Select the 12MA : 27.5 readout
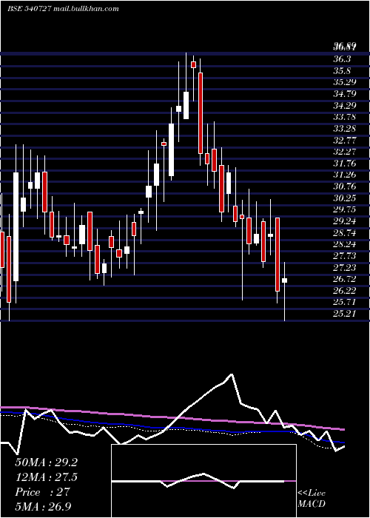Screen dimensions: 370x518 click(46, 477)
